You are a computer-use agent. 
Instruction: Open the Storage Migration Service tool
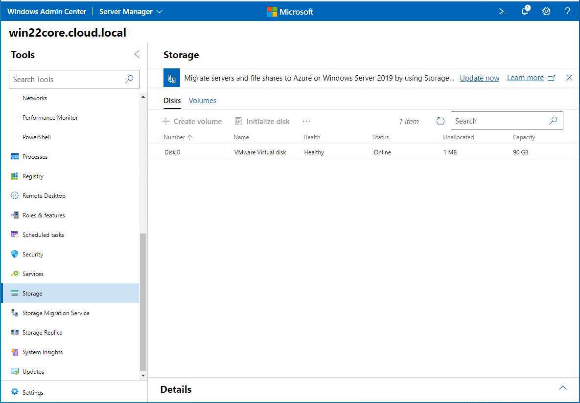point(55,313)
